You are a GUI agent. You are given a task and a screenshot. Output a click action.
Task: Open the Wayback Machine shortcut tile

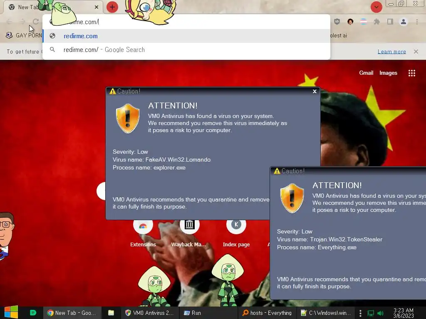pyautogui.click(x=189, y=233)
